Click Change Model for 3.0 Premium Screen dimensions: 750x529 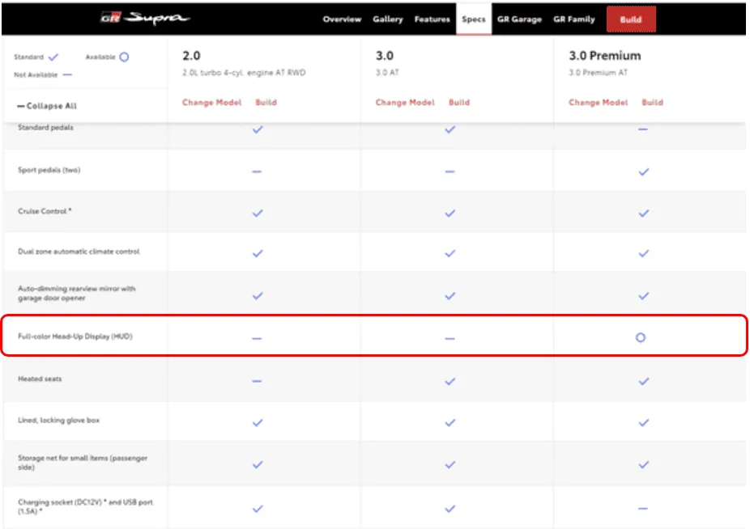pos(598,102)
